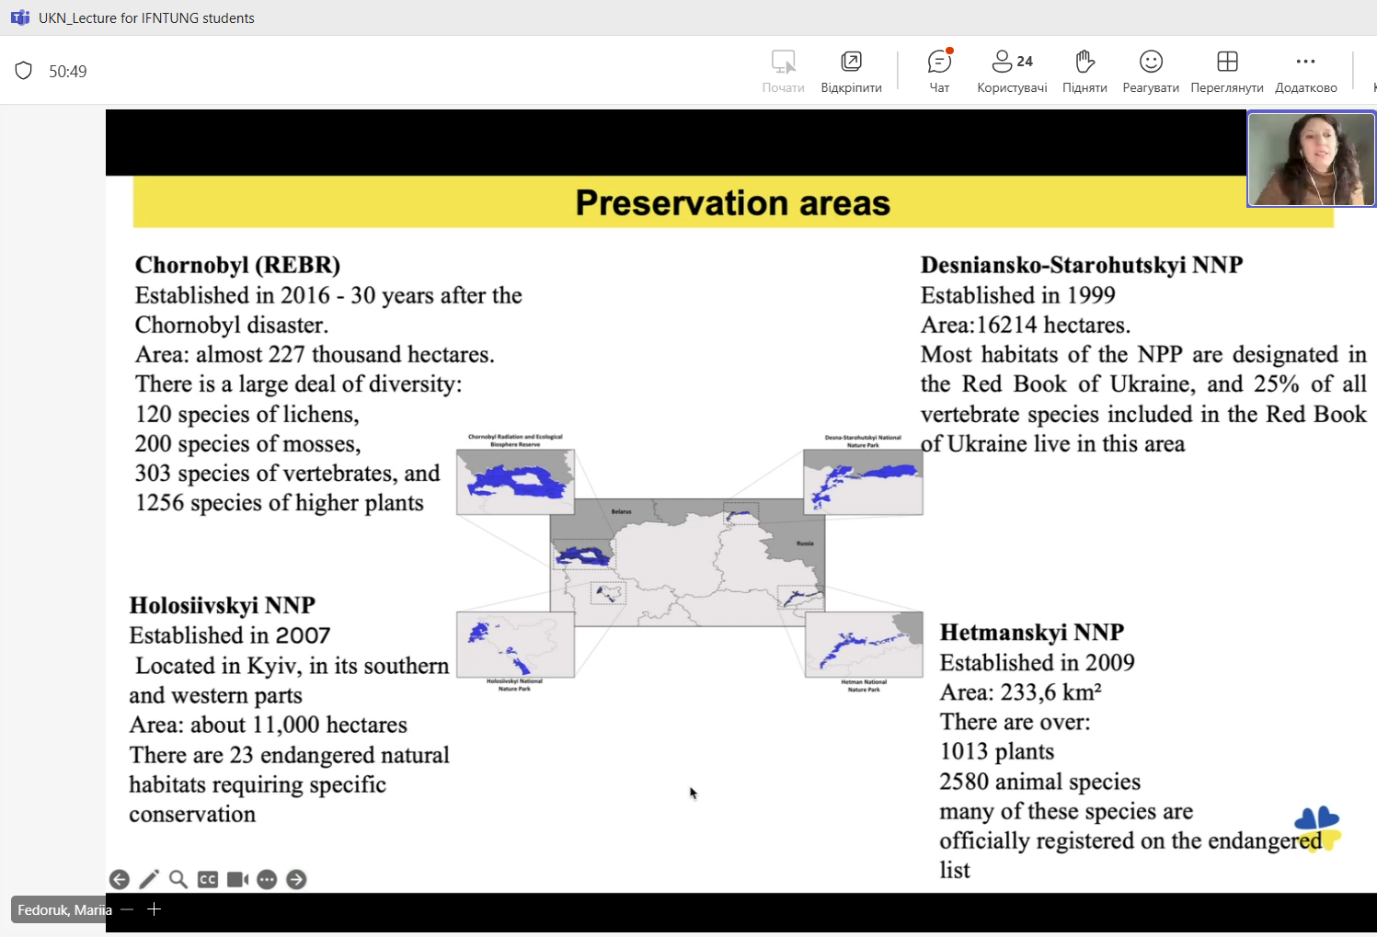Click the Почати take-control button

point(783,71)
